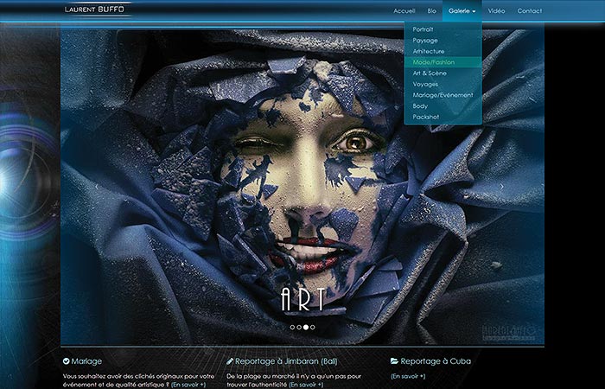The image size is (605, 389).
Task: Click the check-circle icon beside Mariage
Action: [x=66, y=361]
